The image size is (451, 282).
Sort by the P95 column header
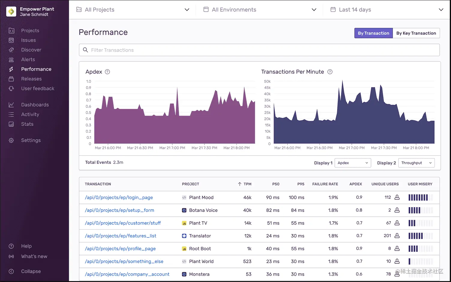pyautogui.click(x=301, y=184)
